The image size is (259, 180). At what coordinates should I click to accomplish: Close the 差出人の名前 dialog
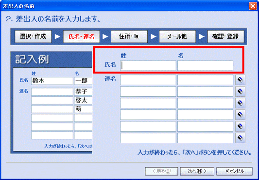pos(253,6)
